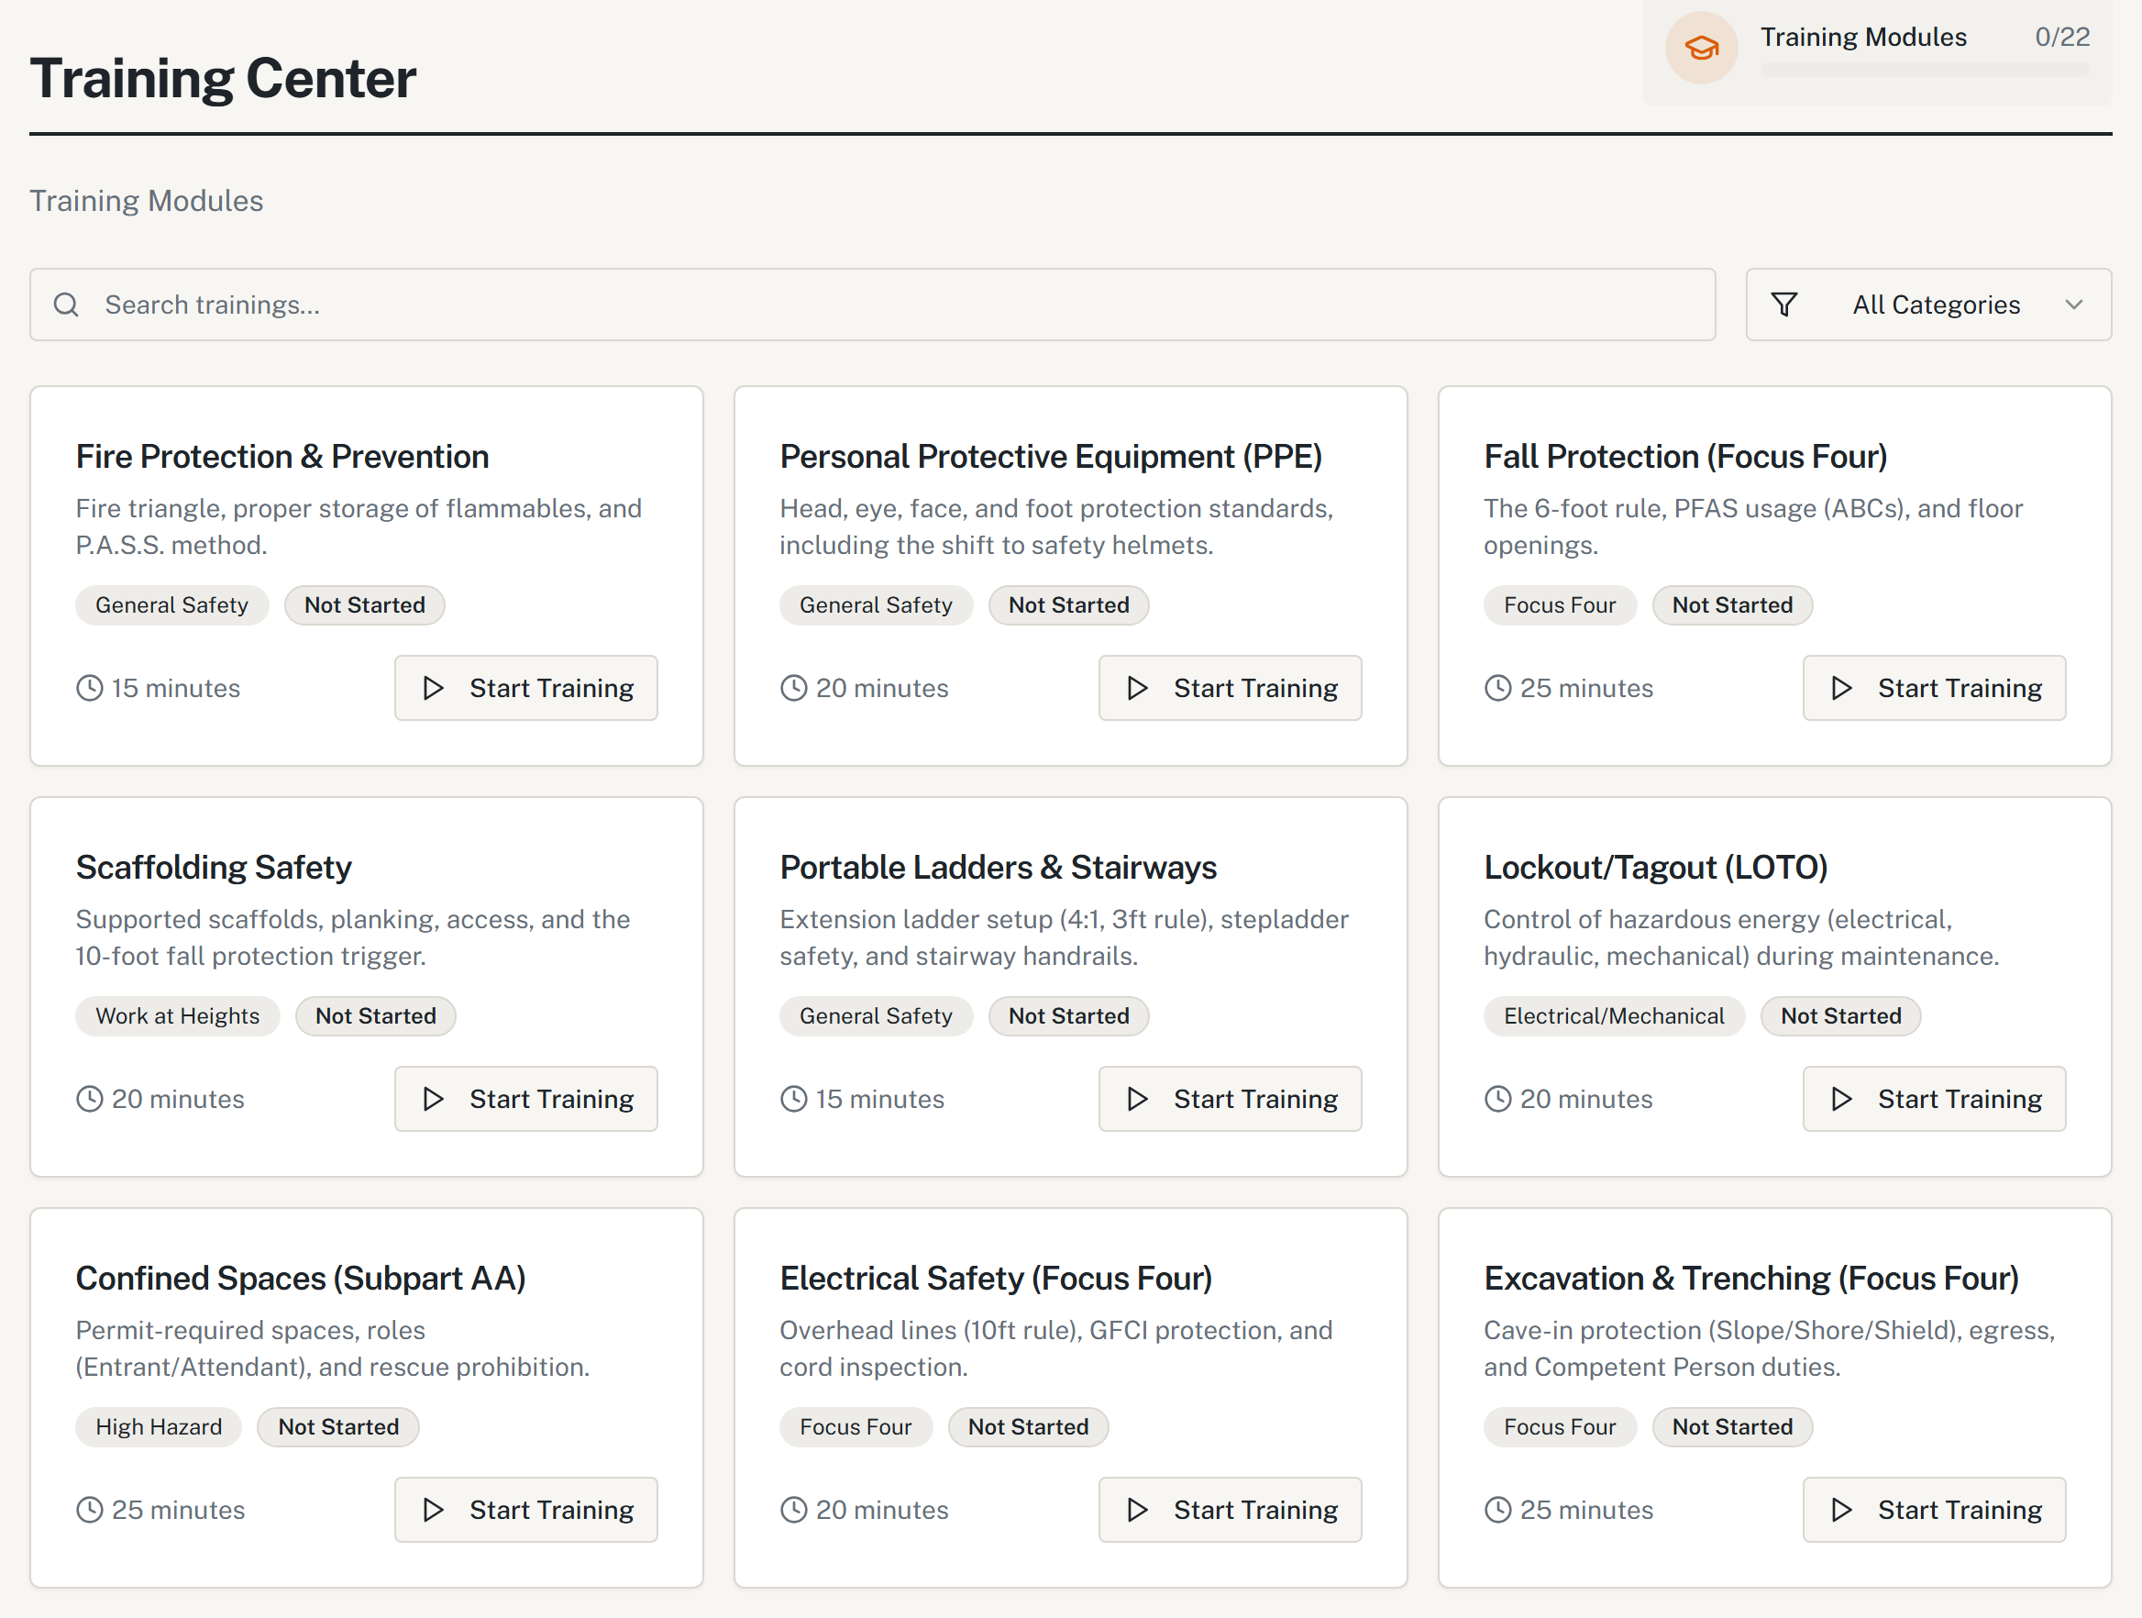2142x1618 pixels.
Task: Click clock icon on Confined Spaces card
Action: tap(89, 1510)
